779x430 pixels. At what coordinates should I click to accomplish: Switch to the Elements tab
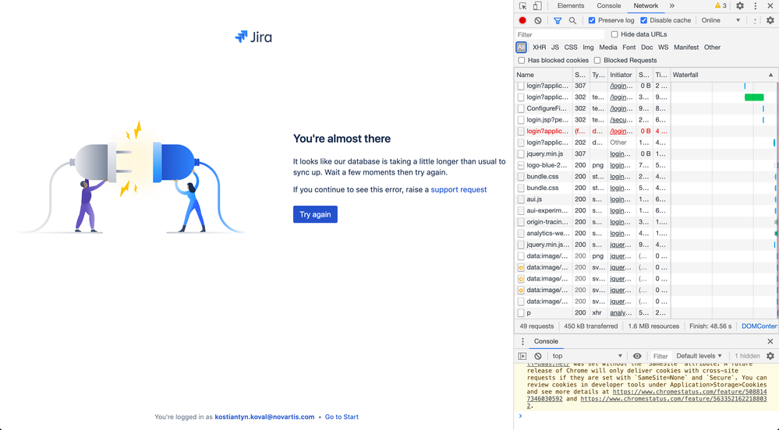point(570,6)
